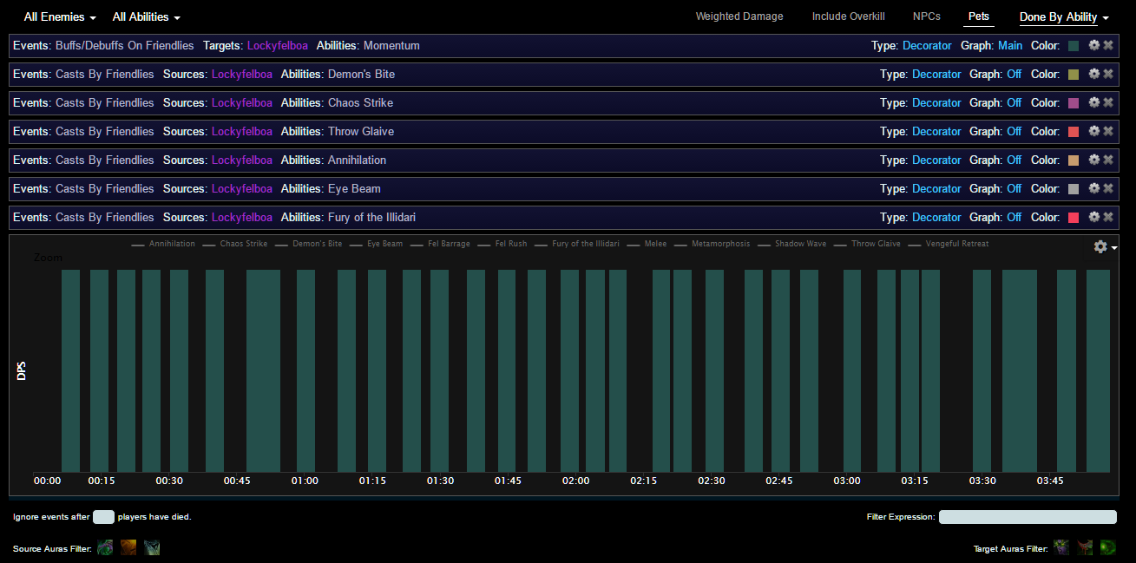Remove the Fury of the Illidari pin
Viewport: 1136px width, 563px height.
click(1108, 217)
